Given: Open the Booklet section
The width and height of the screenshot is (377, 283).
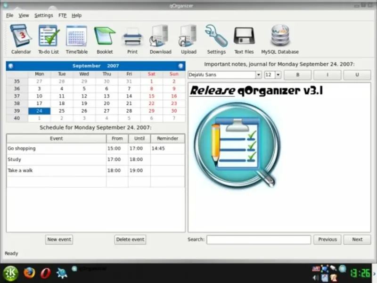Looking at the screenshot, I should (x=105, y=39).
